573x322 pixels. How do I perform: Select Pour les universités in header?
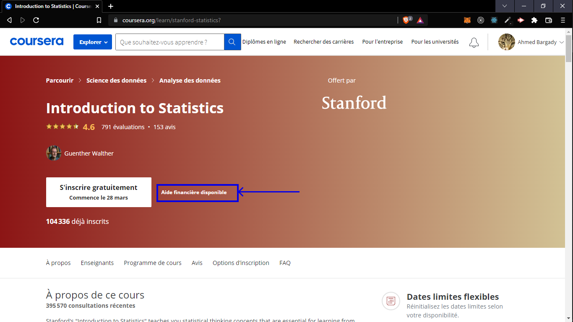[x=435, y=42]
